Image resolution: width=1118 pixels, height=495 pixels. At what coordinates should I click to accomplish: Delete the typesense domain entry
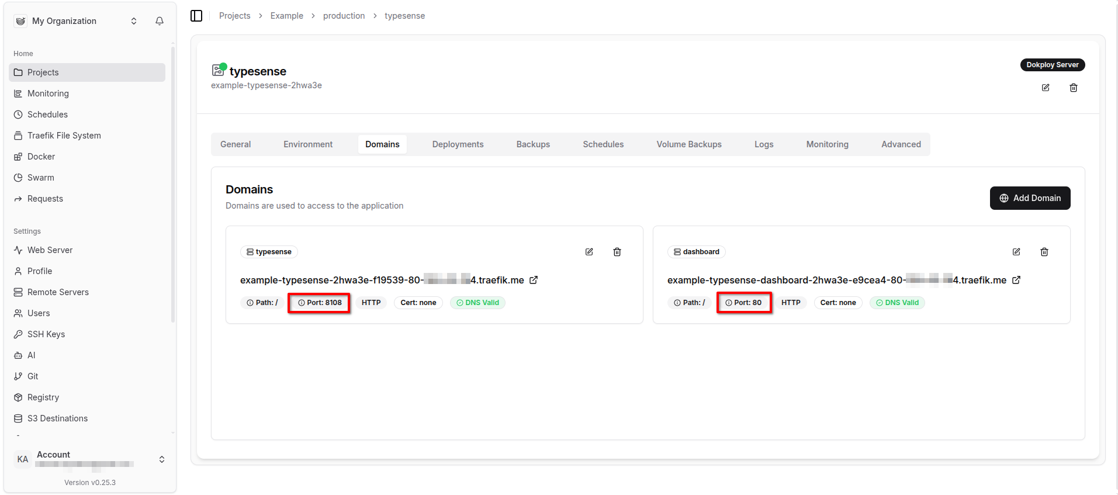click(617, 252)
